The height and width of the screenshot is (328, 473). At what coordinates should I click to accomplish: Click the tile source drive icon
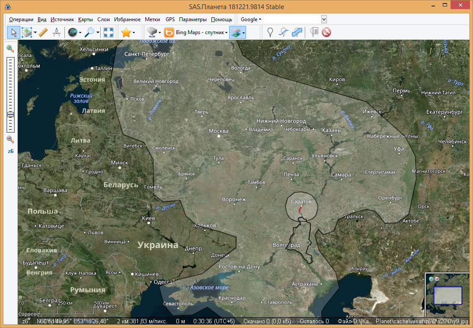click(152, 32)
